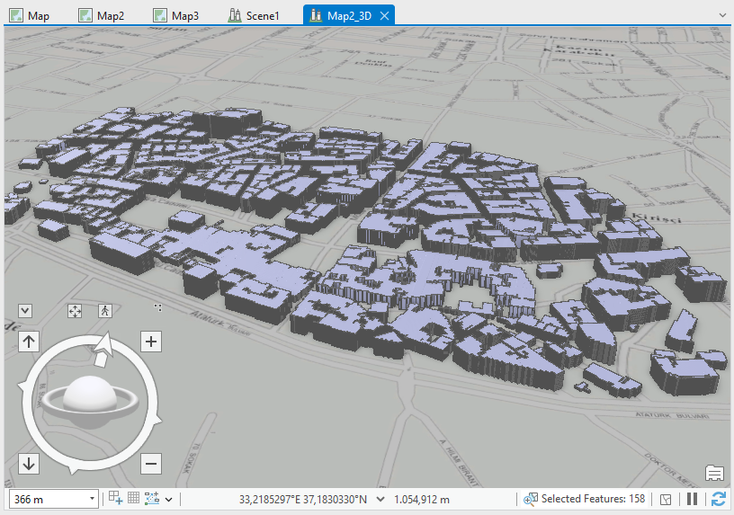Zoom to selected features icon

click(x=531, y=499)
